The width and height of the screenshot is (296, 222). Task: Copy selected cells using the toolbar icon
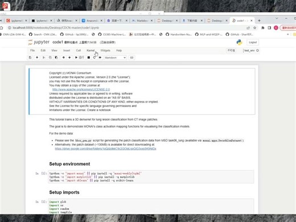(50, 57)
